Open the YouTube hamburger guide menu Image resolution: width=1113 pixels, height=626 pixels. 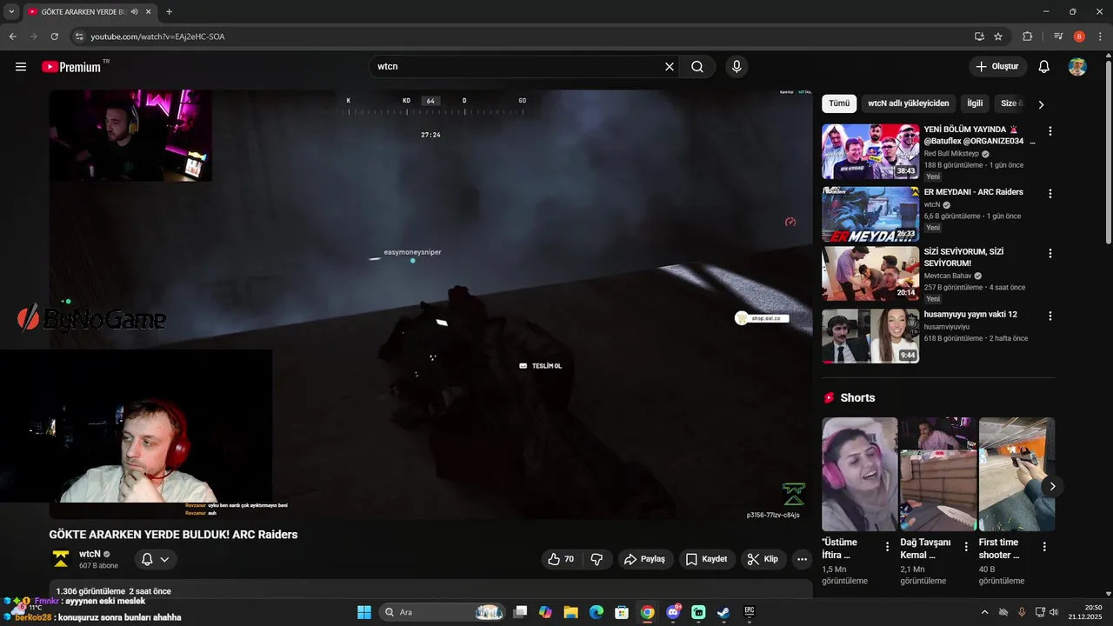[x=21, y=67]
